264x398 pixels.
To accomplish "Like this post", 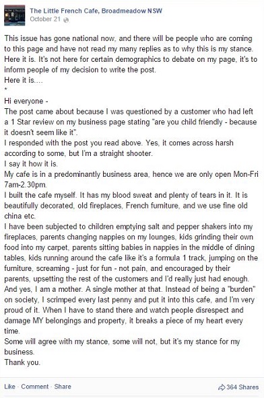I will (x=9, y=387).
